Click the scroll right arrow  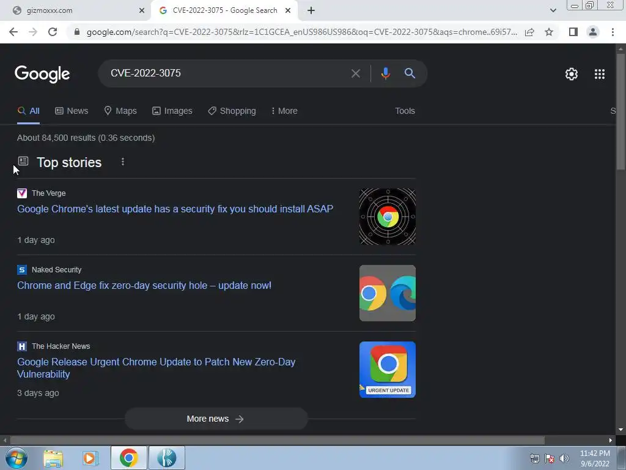click(x=611, y=441)
